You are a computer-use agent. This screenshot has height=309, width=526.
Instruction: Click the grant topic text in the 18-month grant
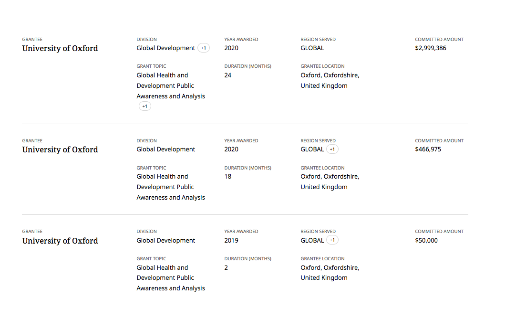[x=171, y=187]
